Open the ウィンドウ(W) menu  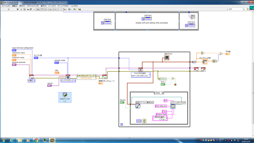(x=63, y=6)
